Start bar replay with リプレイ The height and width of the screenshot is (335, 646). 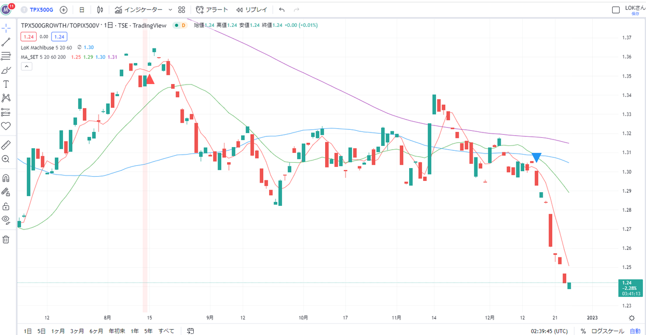coord(251,10)
